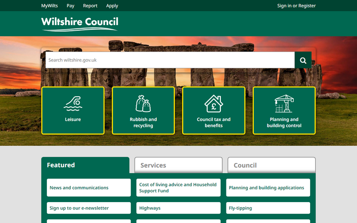Open the Leisure swimmer icon tile
Image resolution: width=357 pixels, height=223 pixels.
point(73,111)
